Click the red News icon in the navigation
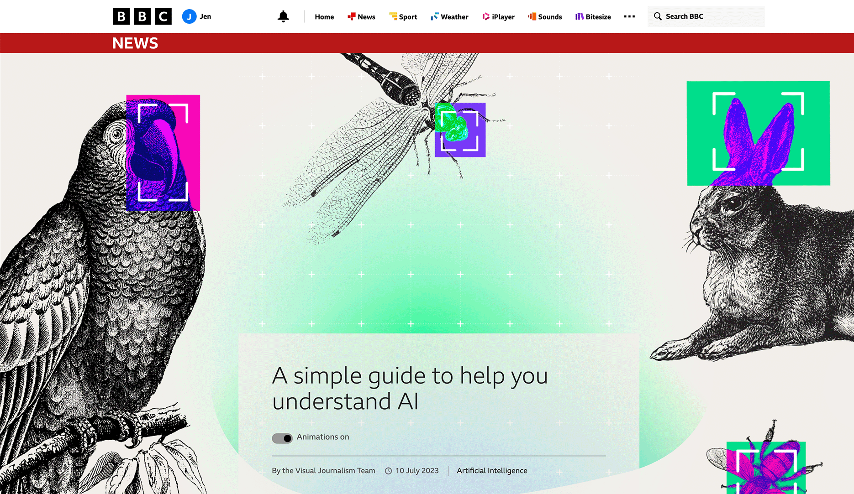854x494 pixels. click(x=351, y=16)
